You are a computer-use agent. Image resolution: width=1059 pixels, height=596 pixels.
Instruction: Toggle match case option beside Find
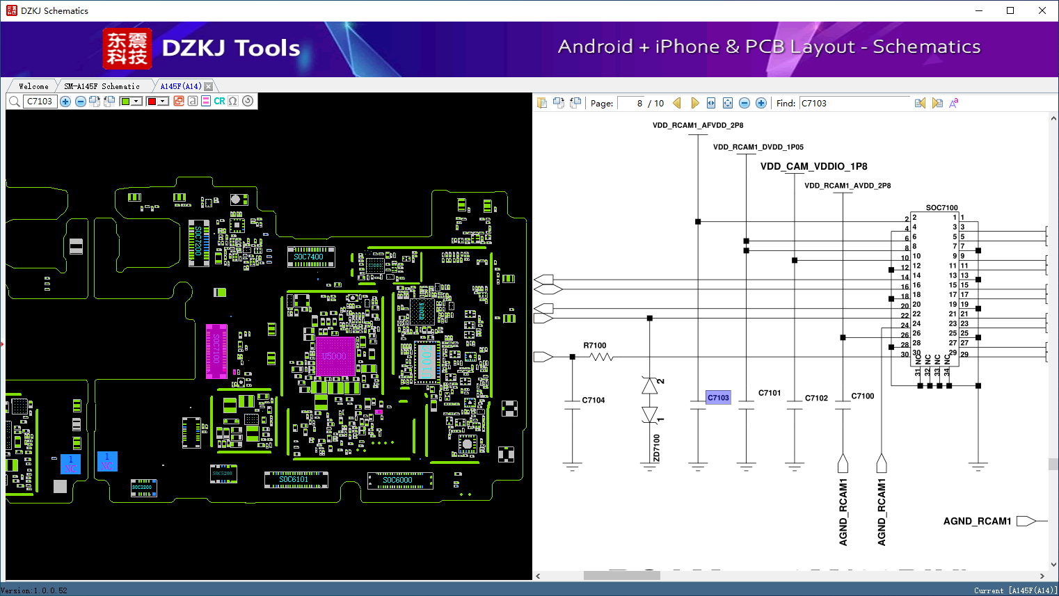pos(954,103)
